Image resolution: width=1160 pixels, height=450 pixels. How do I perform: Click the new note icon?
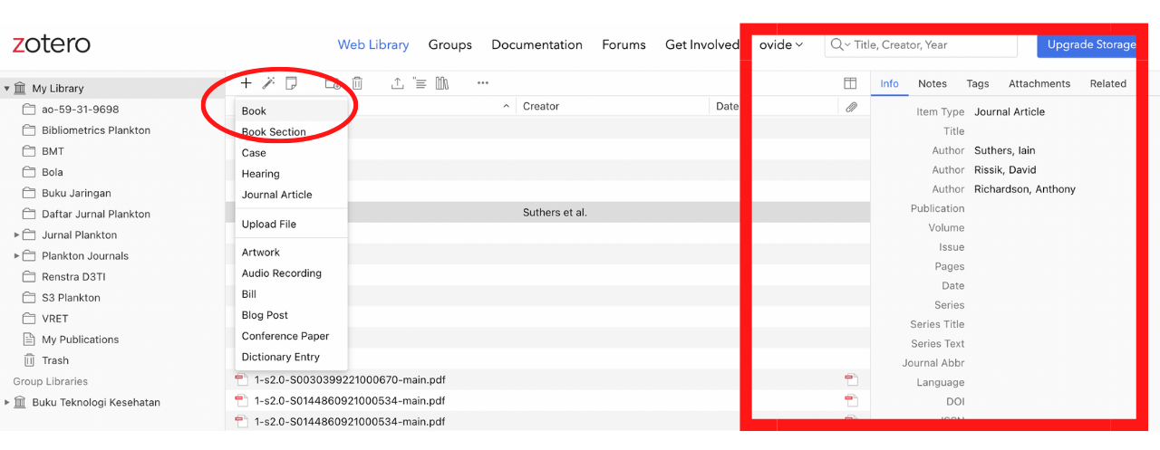click(291, 83)
